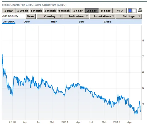Choose the 1 Month time range
Screen dimensions: 147x125
pyautogui.click(x=36, y=11)
